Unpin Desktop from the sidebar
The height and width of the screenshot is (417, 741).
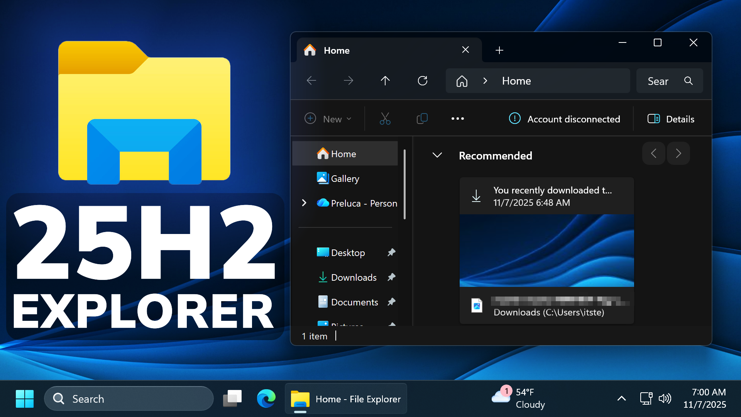391,252
